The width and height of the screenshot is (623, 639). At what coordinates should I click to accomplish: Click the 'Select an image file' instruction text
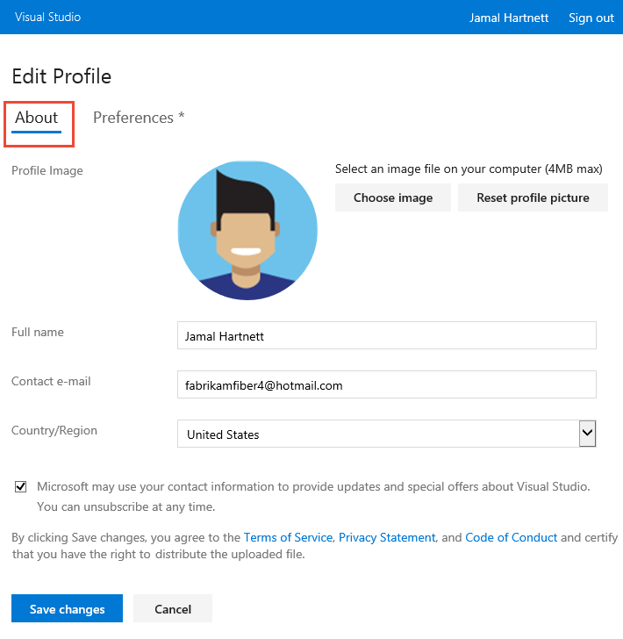[x=469, y=169]
